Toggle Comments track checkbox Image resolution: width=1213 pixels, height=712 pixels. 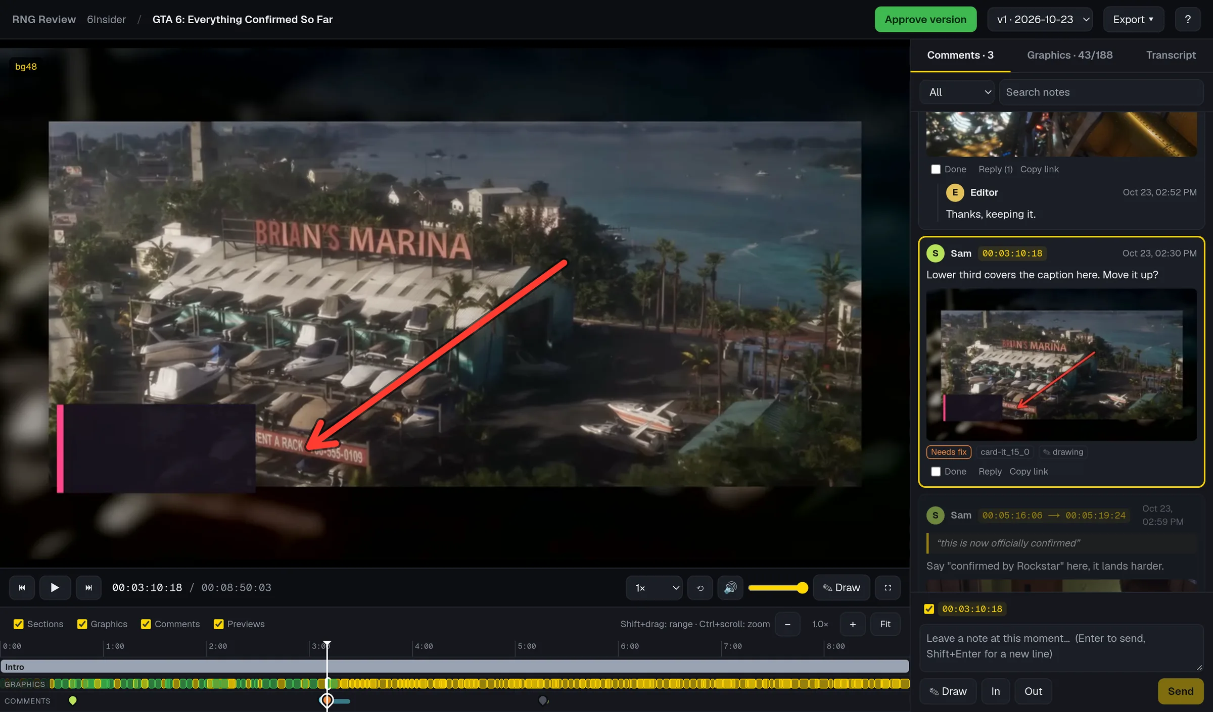tap(146, 624)
